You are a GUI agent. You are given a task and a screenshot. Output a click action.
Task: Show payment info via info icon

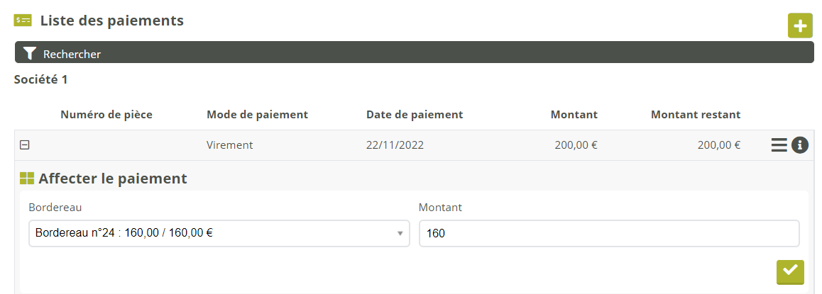tap(800, 145)
